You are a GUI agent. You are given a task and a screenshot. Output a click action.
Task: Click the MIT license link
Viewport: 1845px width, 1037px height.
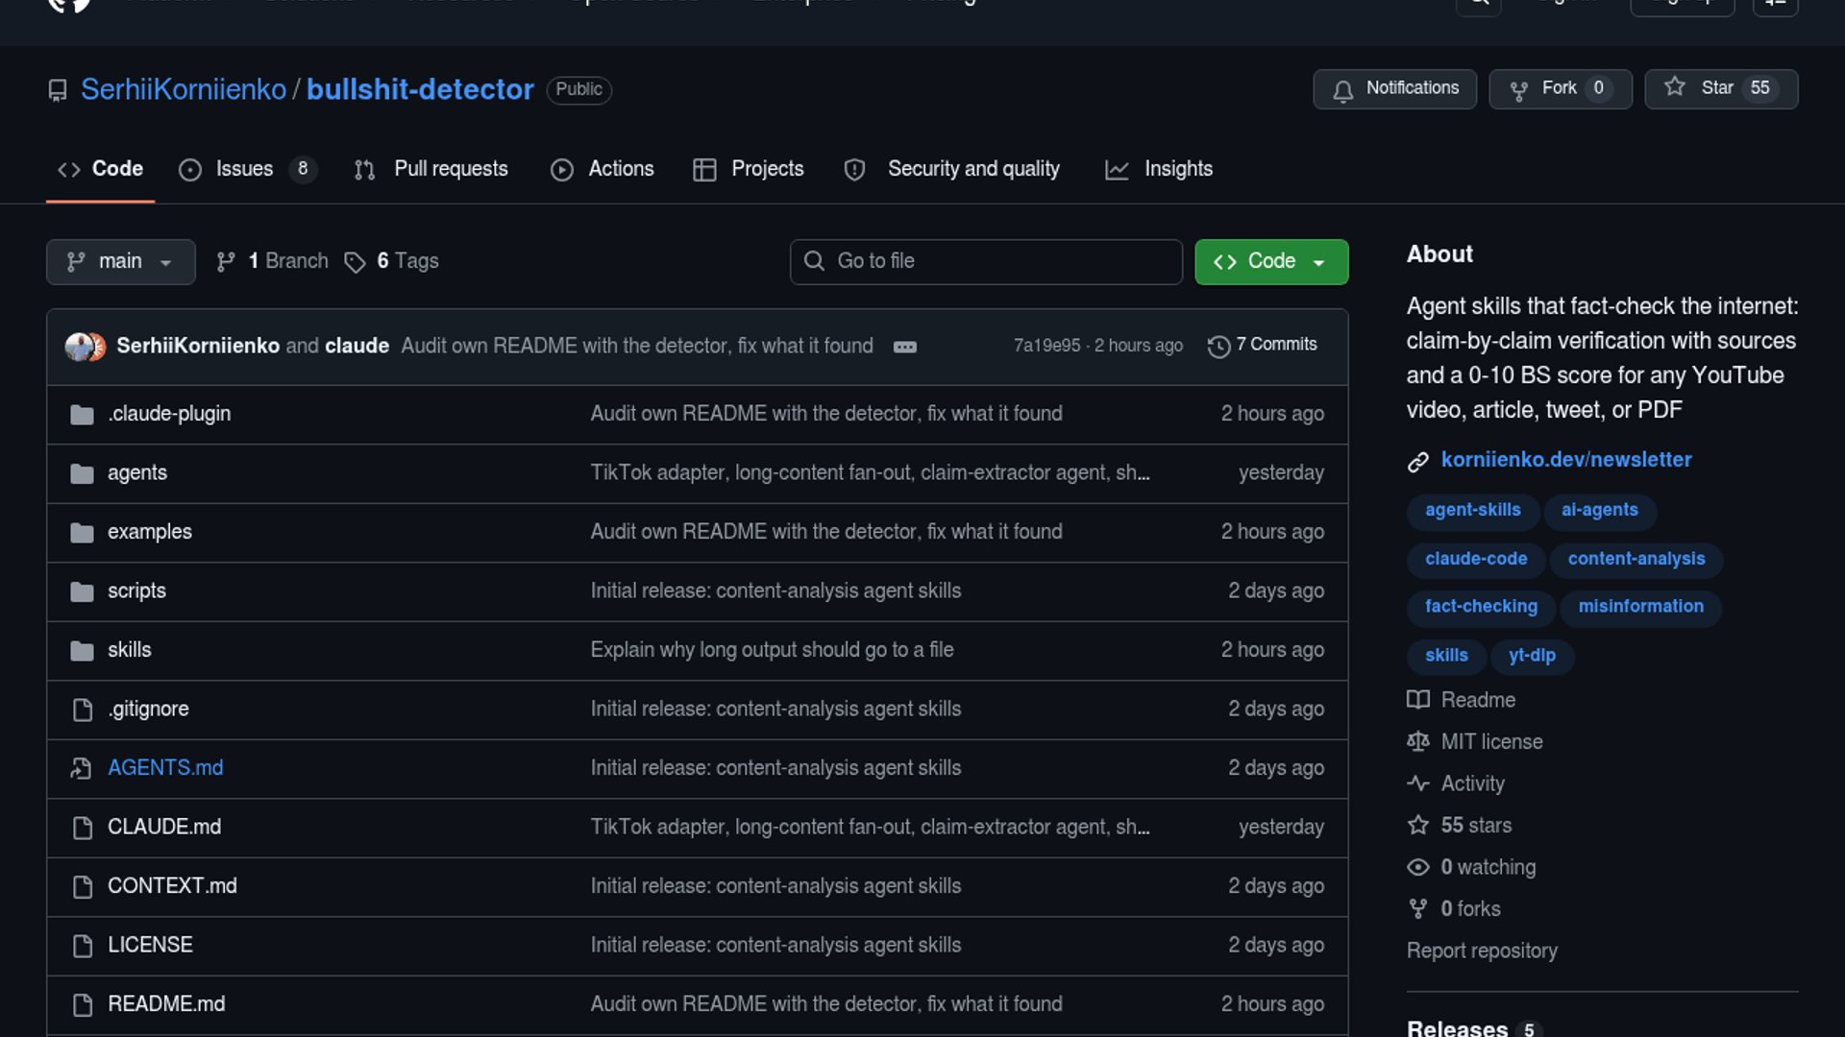1491,741
